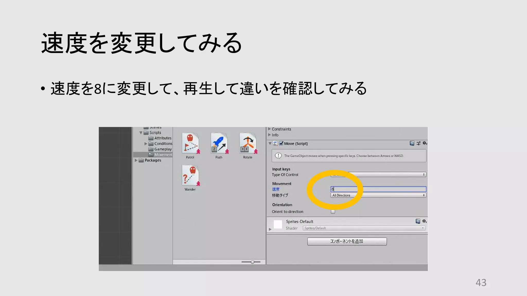527x296 pixels.
Task: Select the Push script asset
Action: (219, 143)
